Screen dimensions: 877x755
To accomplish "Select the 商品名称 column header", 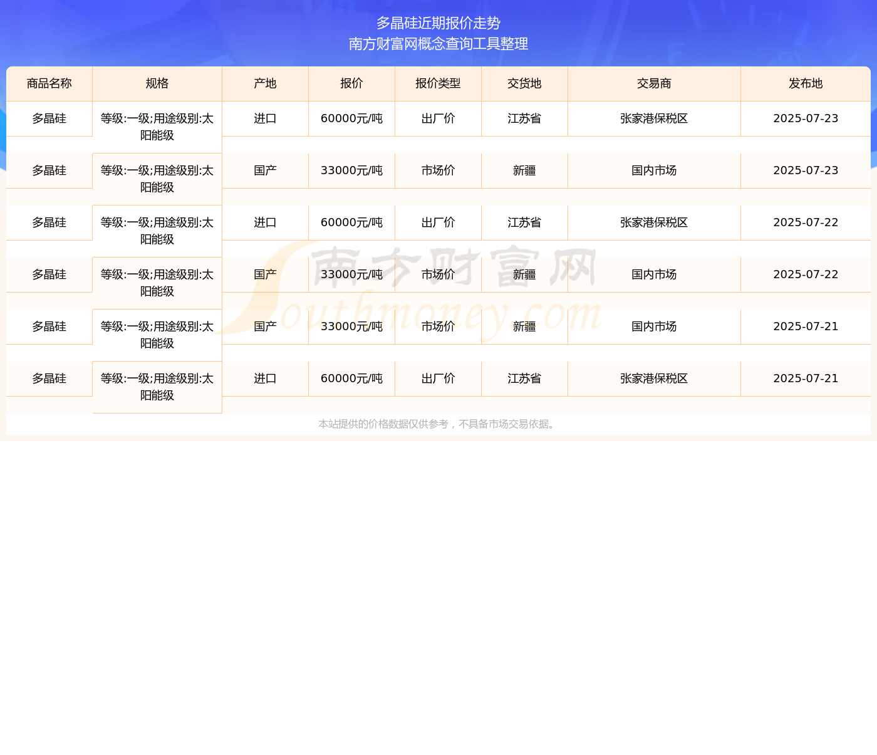I will pos(49,83).
